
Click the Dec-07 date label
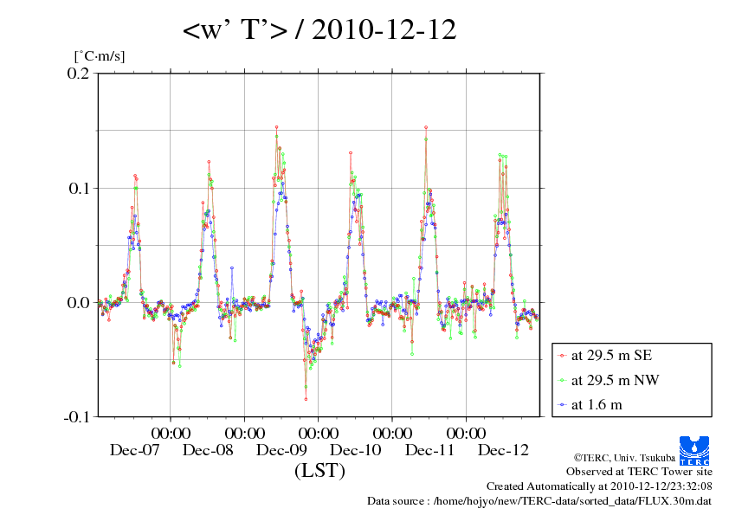(x=134, y=450)
